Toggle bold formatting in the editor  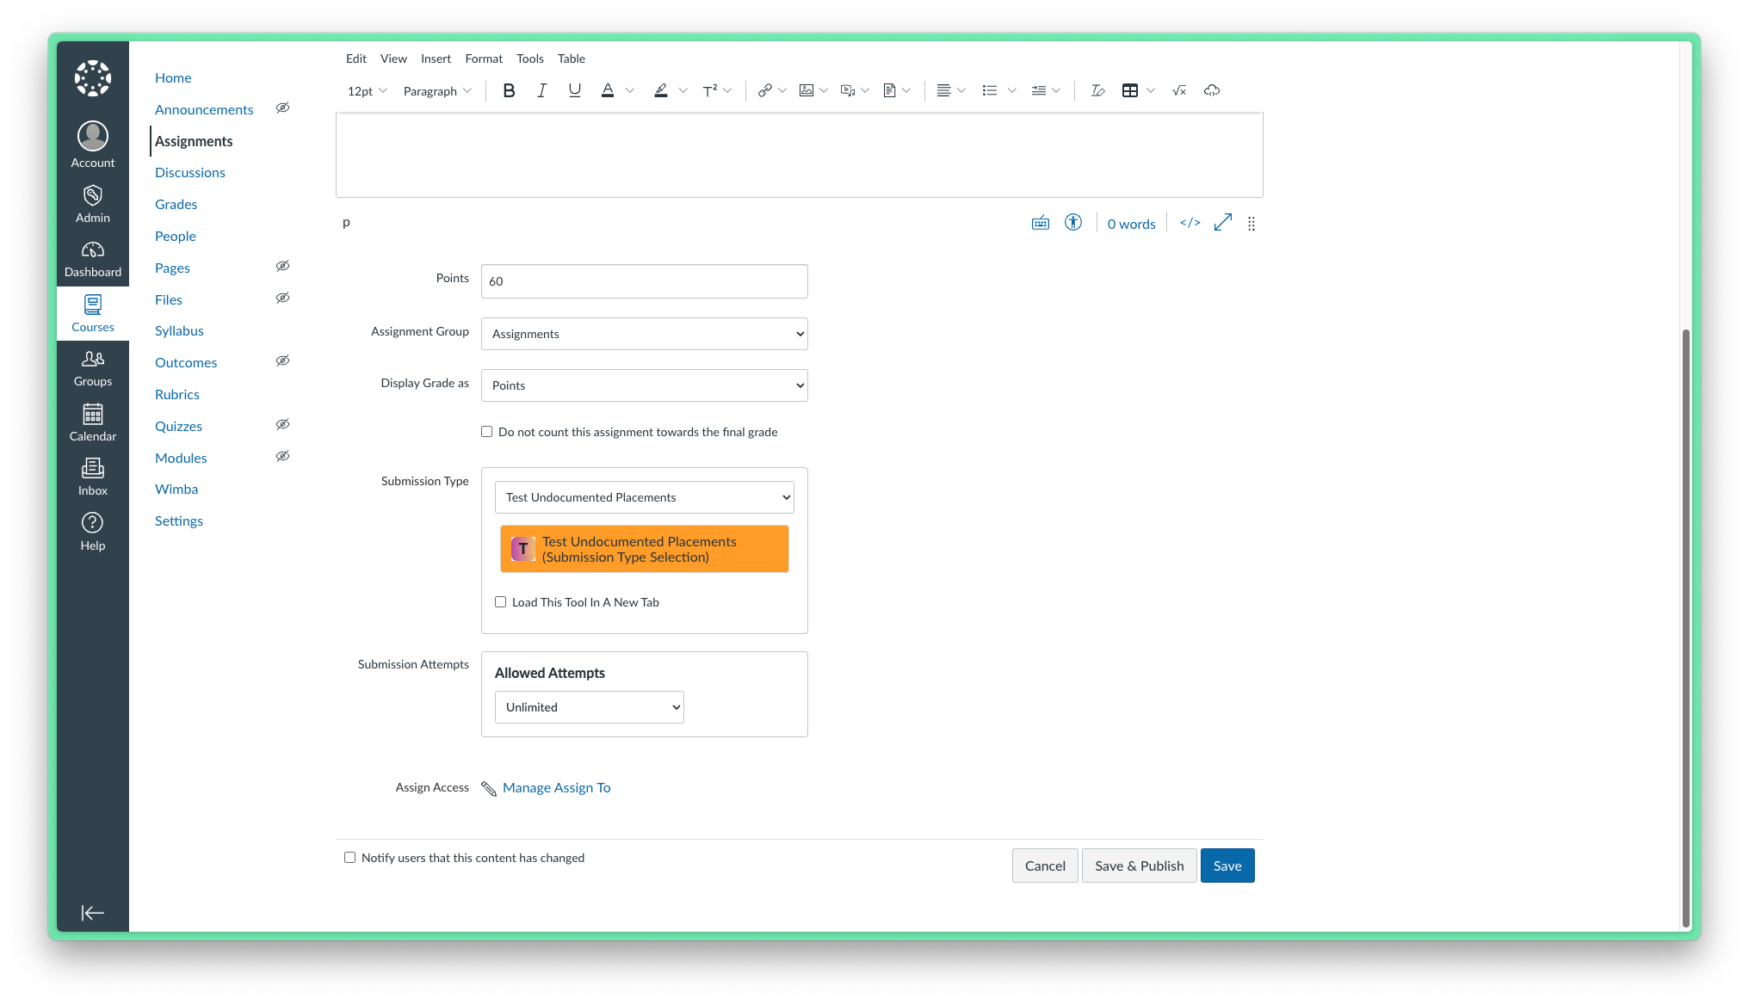pyautogui.click(x=509, y=90)
